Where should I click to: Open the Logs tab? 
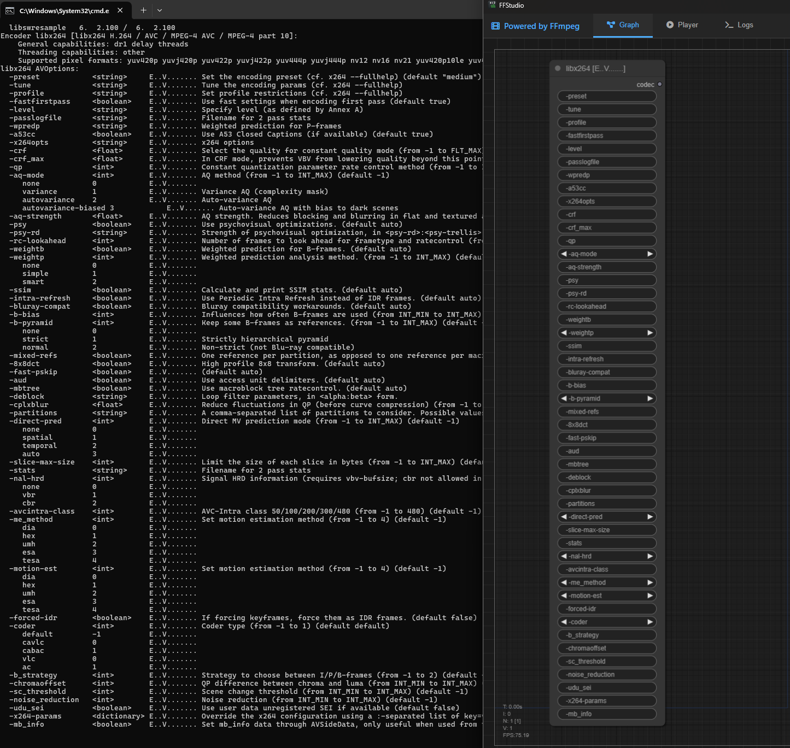[739, 25]
